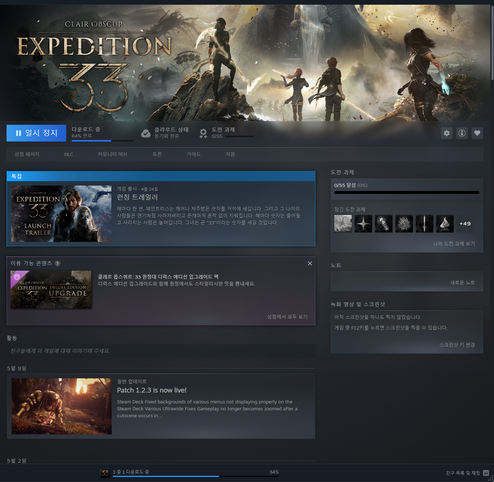Click the 5월 9일 date label

tap(17, 369)
